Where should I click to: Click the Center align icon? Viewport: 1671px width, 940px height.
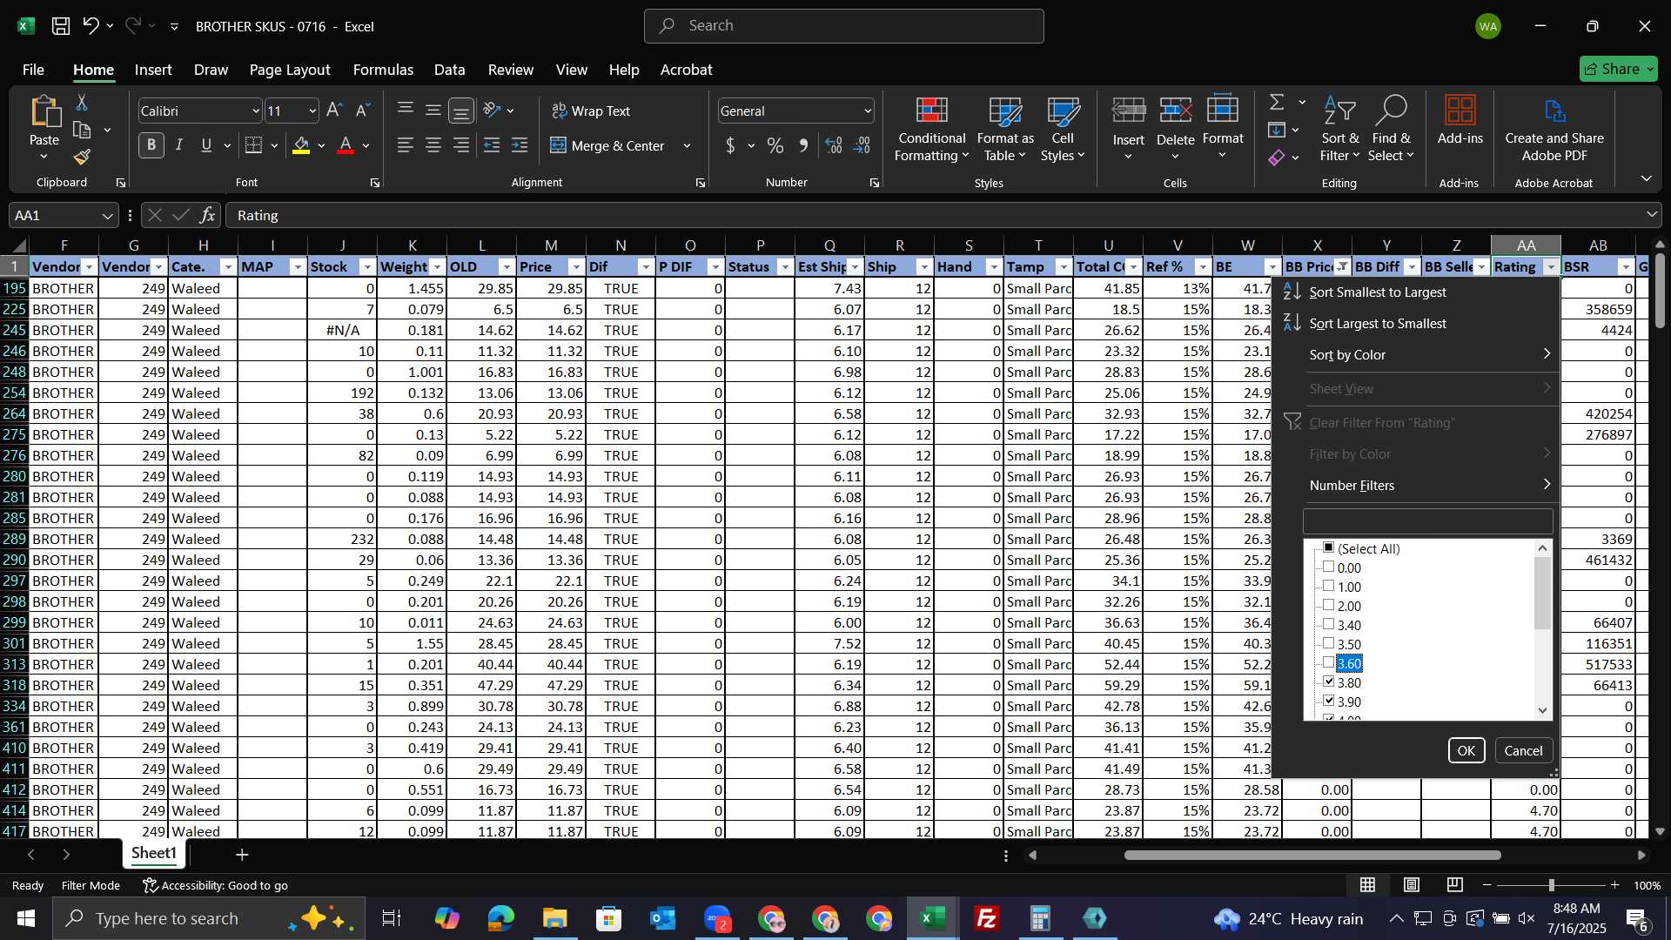433,145
